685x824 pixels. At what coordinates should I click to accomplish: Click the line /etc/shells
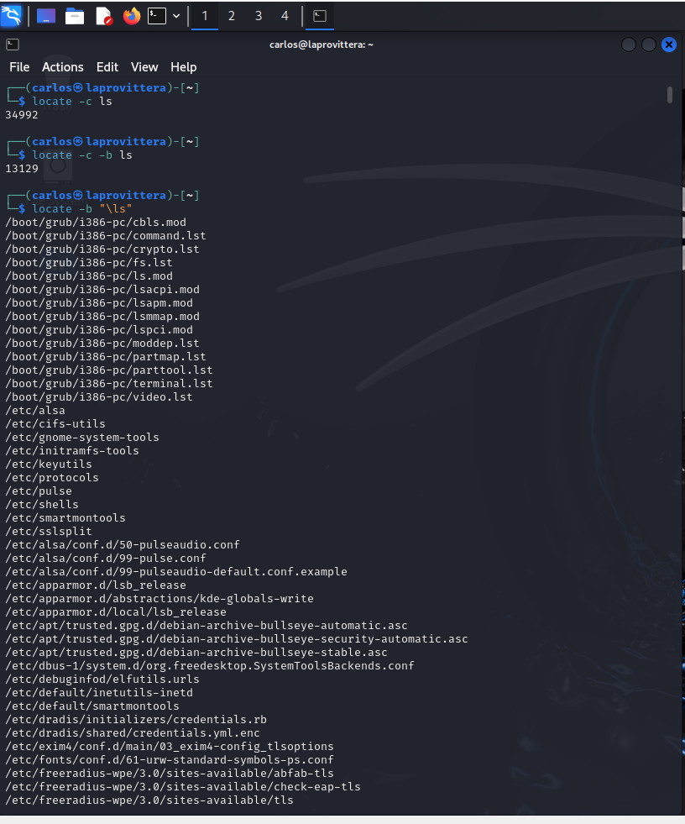click(42, 505)
